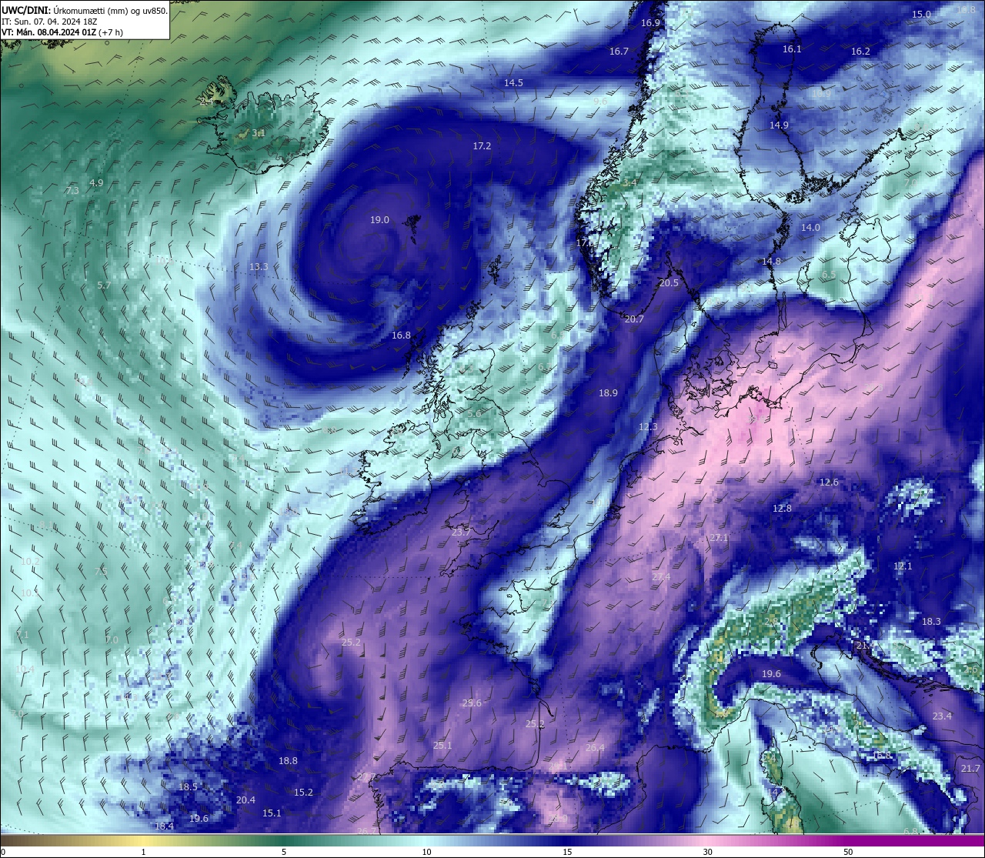Click the 15.0 map value
The image size is (985, 858).
(921, 15)
